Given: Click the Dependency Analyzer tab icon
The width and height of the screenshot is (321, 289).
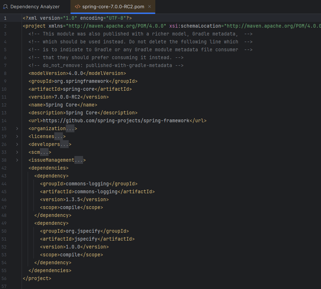Looking at the screenshot, I should 6,7.
